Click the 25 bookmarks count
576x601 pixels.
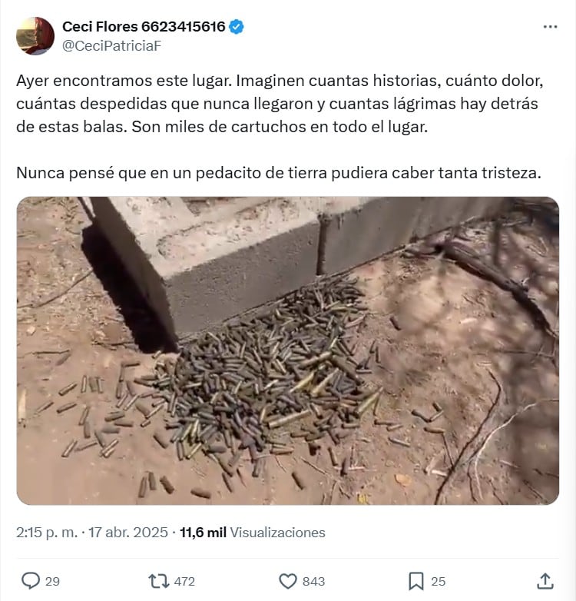(x=439, y=582)
